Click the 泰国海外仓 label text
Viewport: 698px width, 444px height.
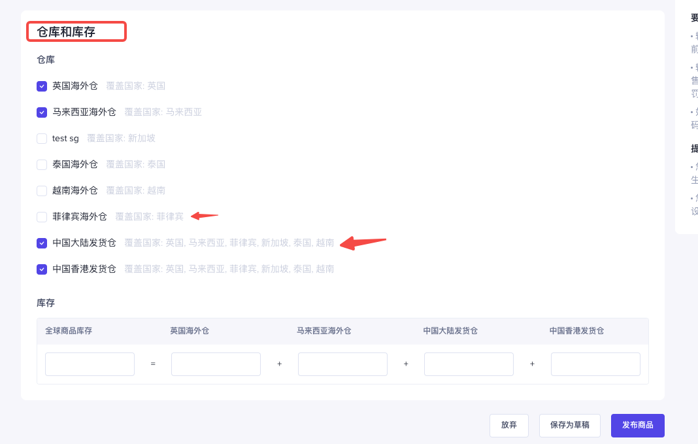point(75,164)
